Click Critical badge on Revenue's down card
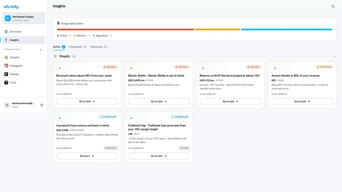 110,67
